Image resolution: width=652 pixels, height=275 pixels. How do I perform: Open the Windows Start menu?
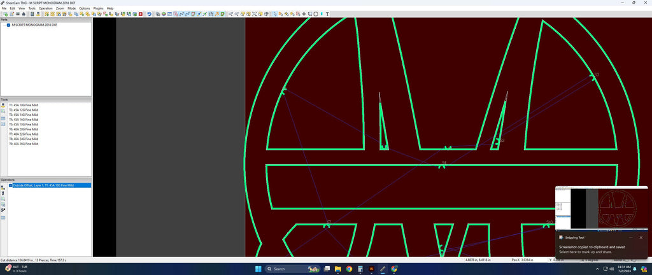pyautogui.click(x=257, y=269)
